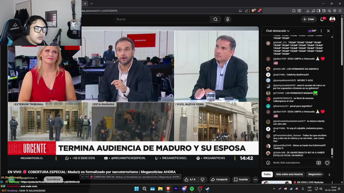
Task: Open the browser hamburger main menu
Action: pyautogui.click(x=340, y=11)
